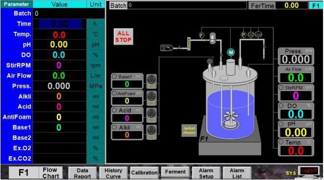Click the Time value in parameter table

[x=60, y=24]
